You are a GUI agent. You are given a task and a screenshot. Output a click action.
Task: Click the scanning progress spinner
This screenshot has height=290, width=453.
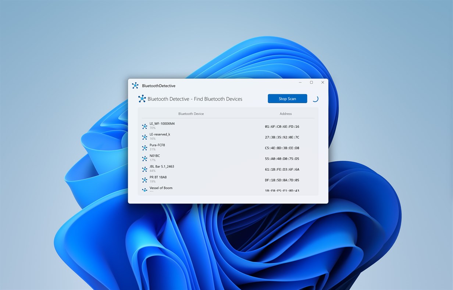point(315,98)
